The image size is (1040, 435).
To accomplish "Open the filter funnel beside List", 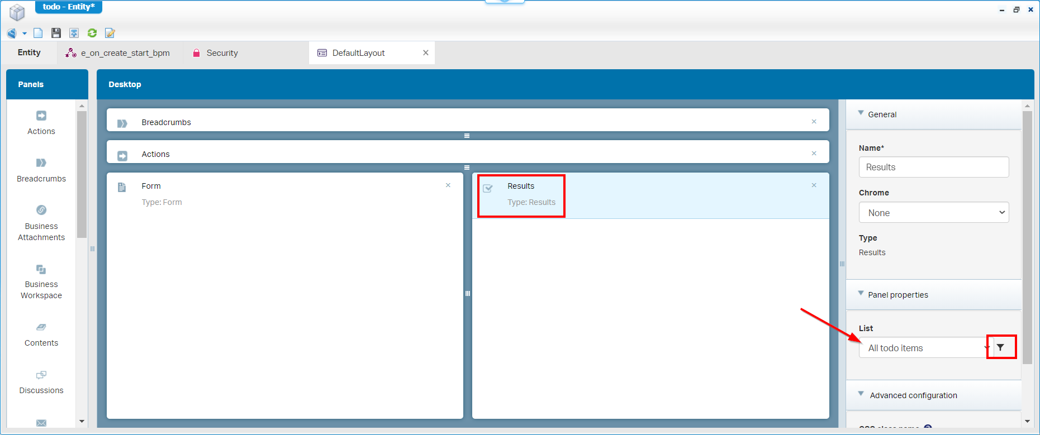I will (x=1000, y=347).
